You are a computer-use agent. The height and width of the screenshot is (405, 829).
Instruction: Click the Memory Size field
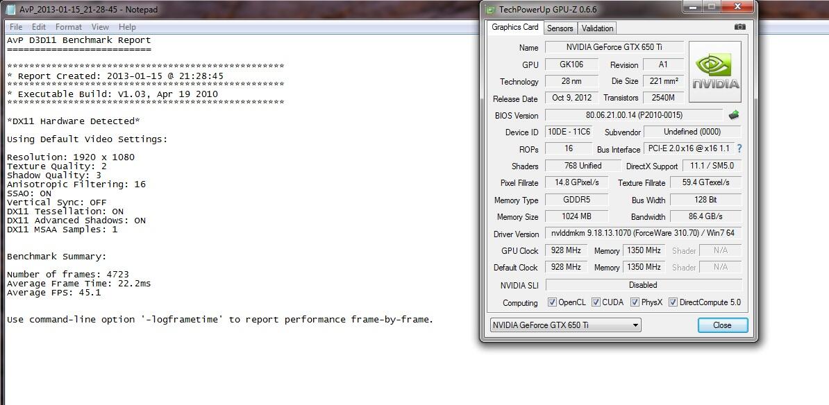click(x=576, y=216)
